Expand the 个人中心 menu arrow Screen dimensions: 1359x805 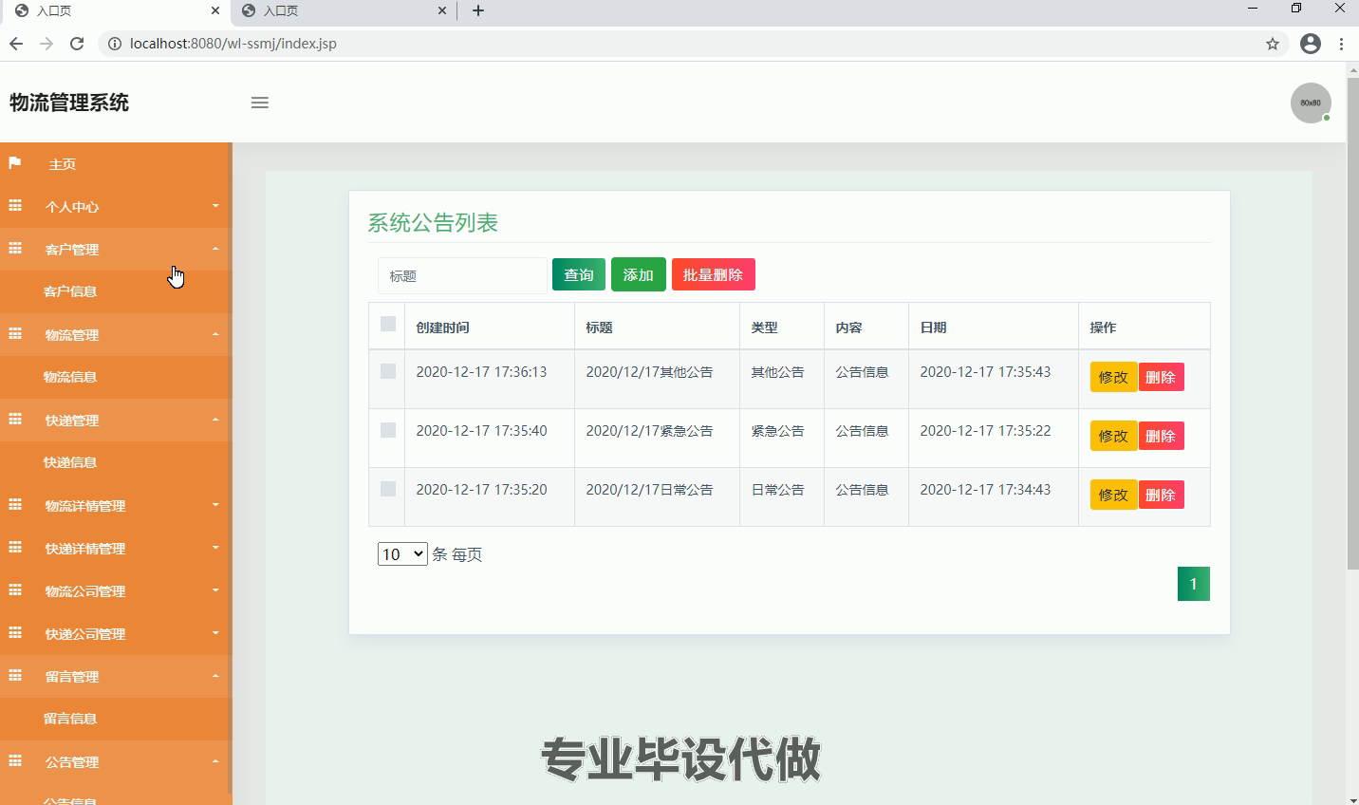tap(215, 206)
